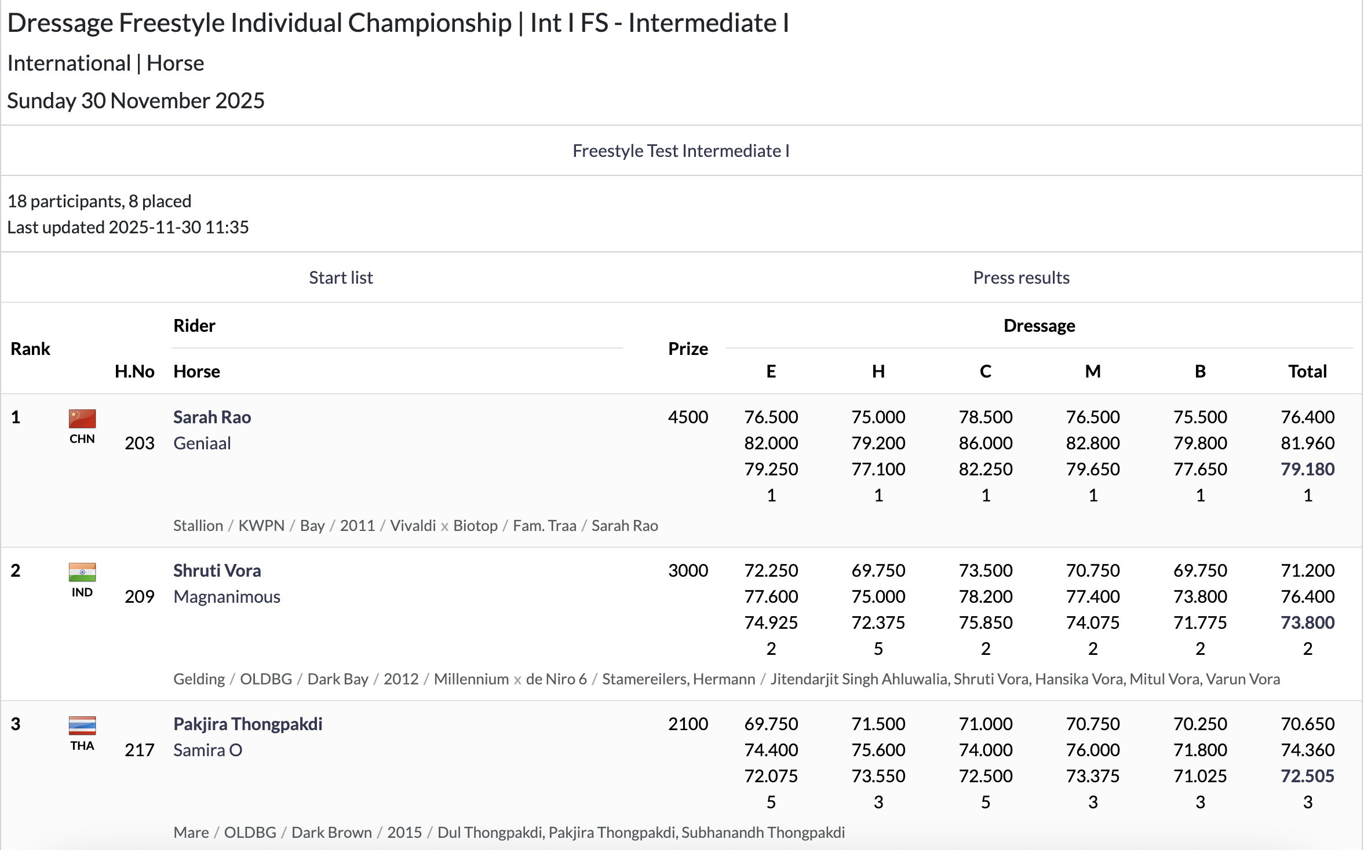Open horse Geniaal's details
Viewport: 1364px width, 850px height.
(202, 443)
